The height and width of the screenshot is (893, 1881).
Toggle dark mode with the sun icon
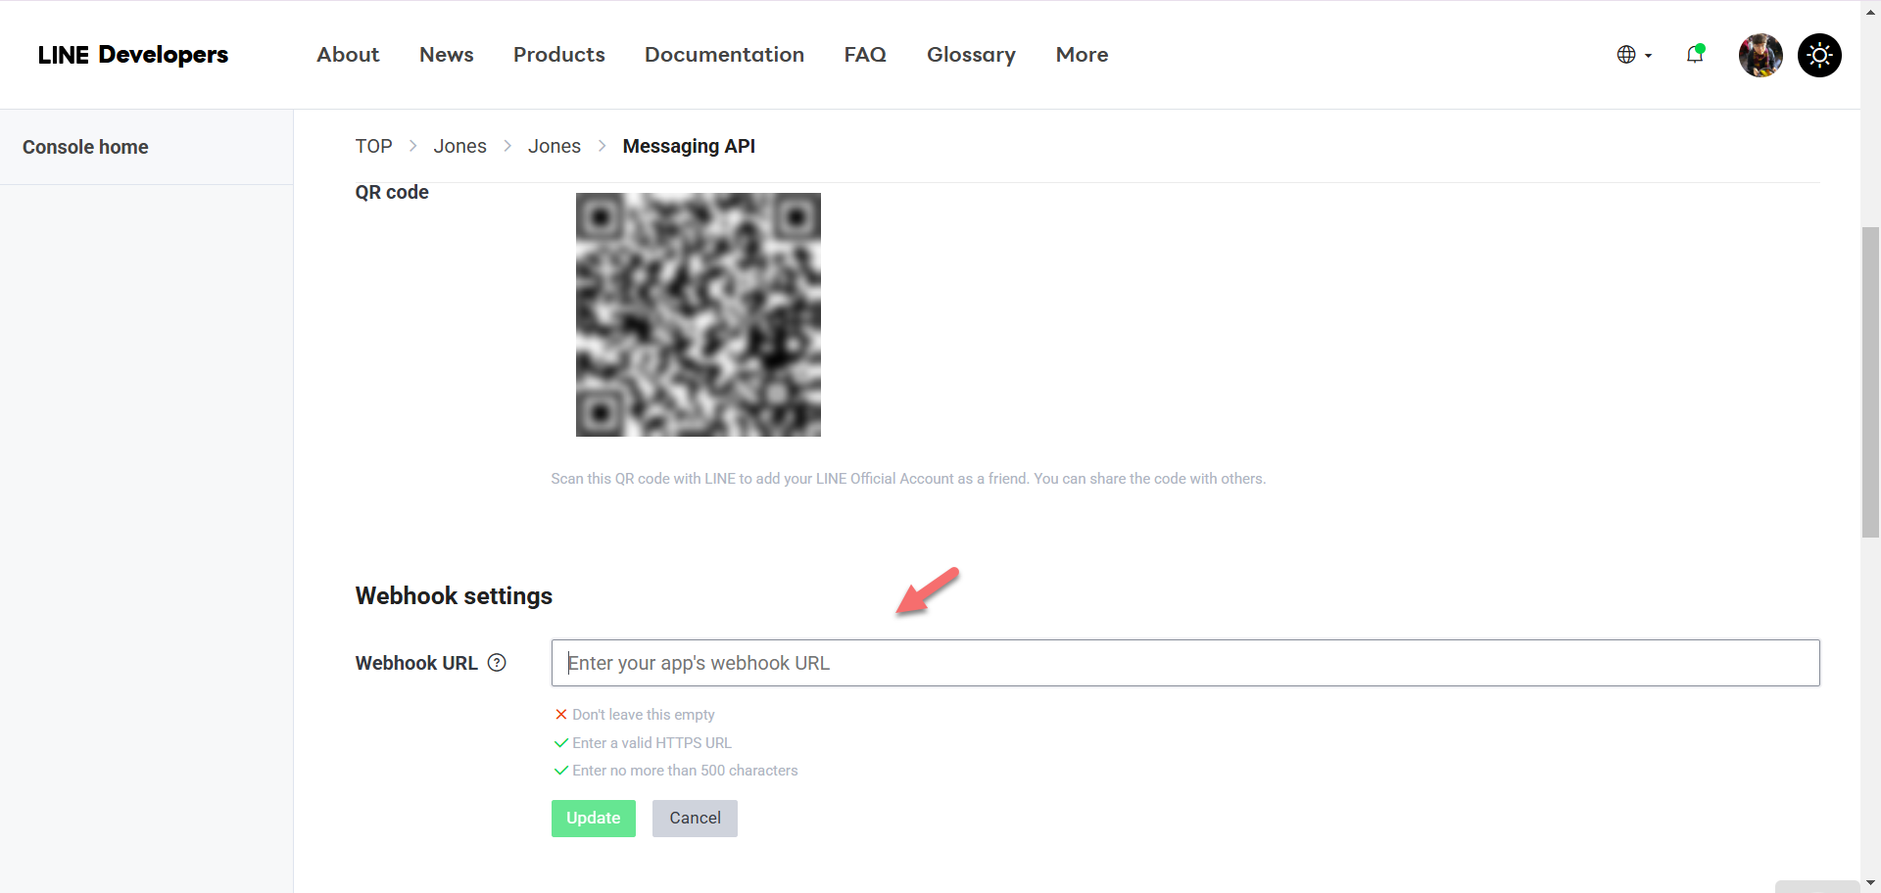[1819, 55]
